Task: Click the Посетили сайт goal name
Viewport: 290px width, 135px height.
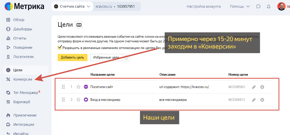Action: click(x=102, y=87)
